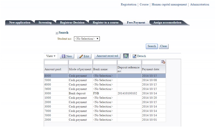Open the Human capital management link
216x127 pixels.
(169, 5)
